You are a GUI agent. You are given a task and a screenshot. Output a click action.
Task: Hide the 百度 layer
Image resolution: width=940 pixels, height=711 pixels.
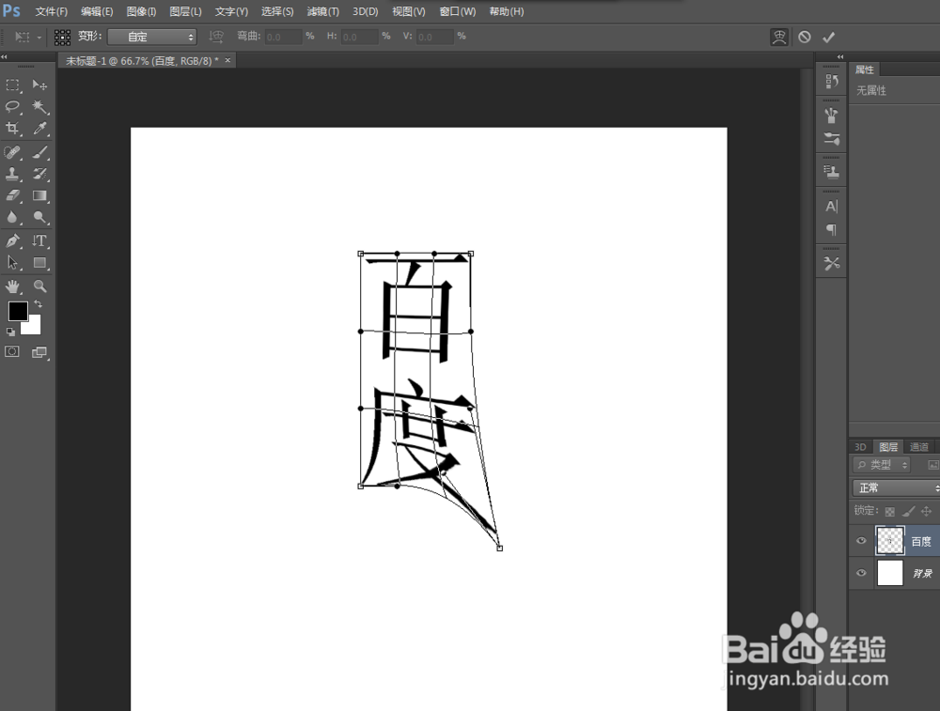tap(861, 540)
